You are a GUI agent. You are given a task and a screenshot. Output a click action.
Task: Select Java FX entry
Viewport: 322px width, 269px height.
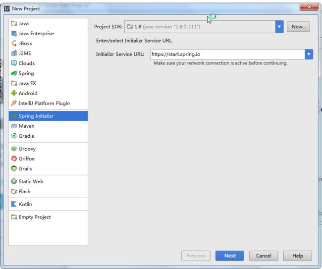pos(48,83)
